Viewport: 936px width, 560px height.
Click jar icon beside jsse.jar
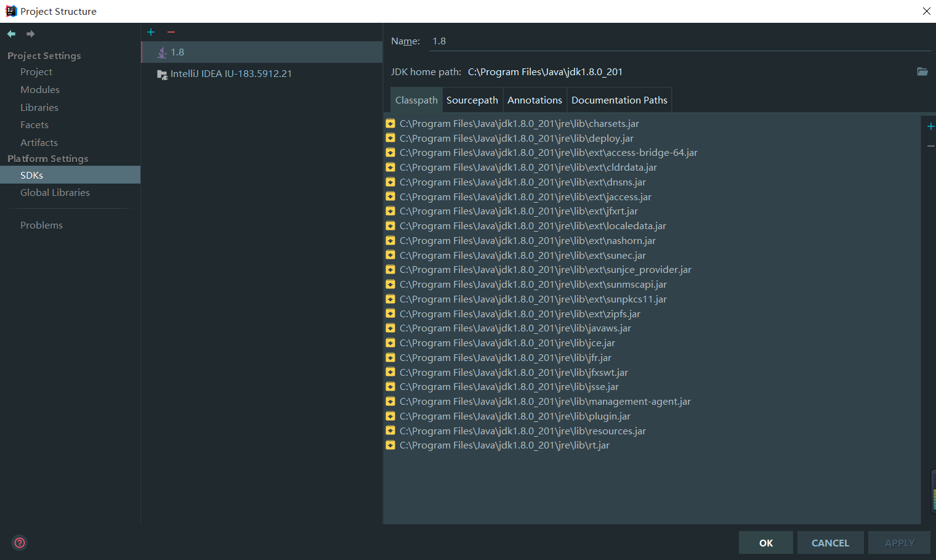[x=390, y=386]
